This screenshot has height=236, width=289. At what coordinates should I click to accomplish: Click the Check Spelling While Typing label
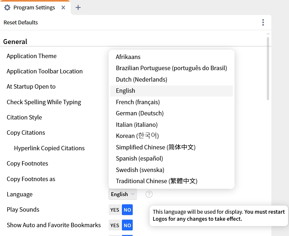point(44,102)
